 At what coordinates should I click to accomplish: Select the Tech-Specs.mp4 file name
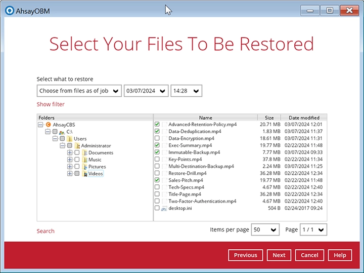187,187
